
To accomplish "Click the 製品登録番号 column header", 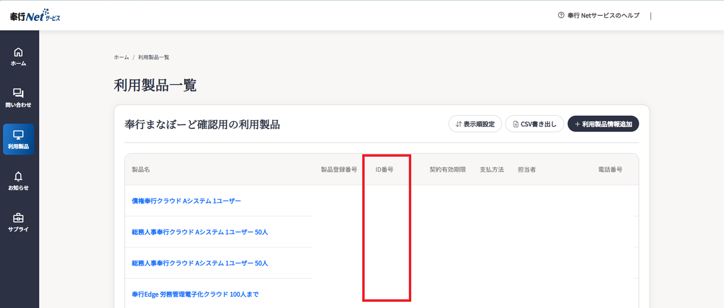I will coord(339,170).
